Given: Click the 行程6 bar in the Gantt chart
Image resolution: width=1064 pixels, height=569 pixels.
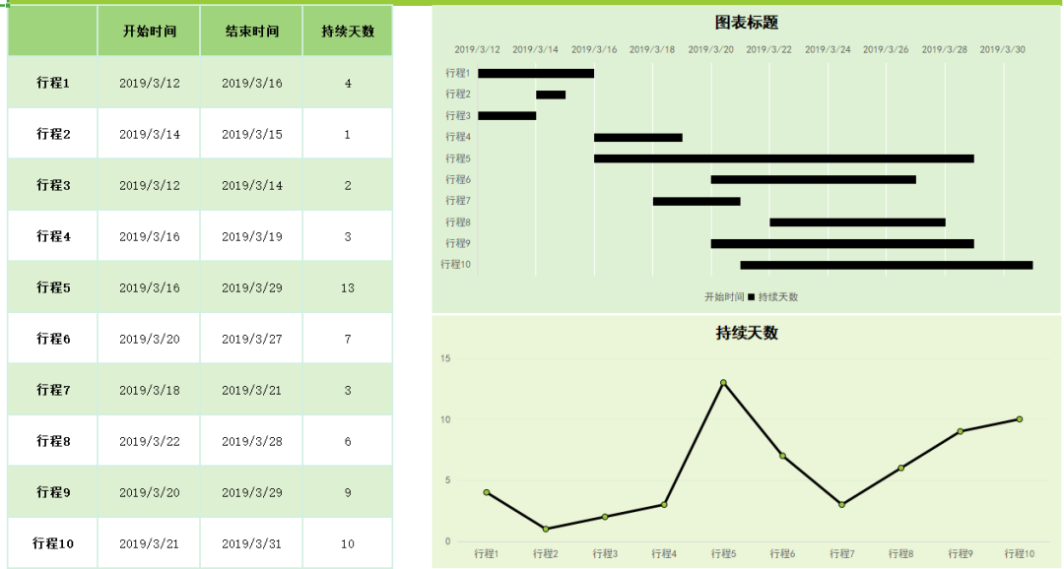Looking at the screenshot, I should pos(813,180).
